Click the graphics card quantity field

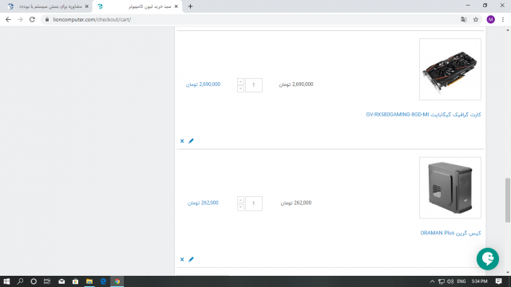(x=254, y=85)
